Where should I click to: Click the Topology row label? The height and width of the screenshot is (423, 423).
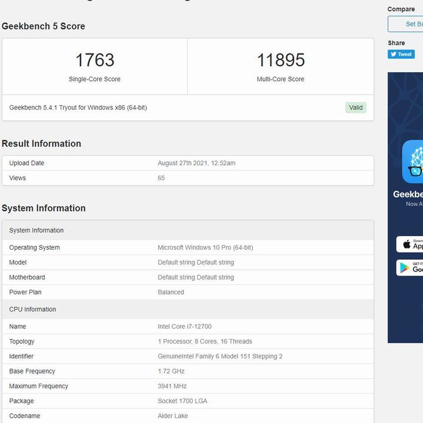[x=22, y=341]
